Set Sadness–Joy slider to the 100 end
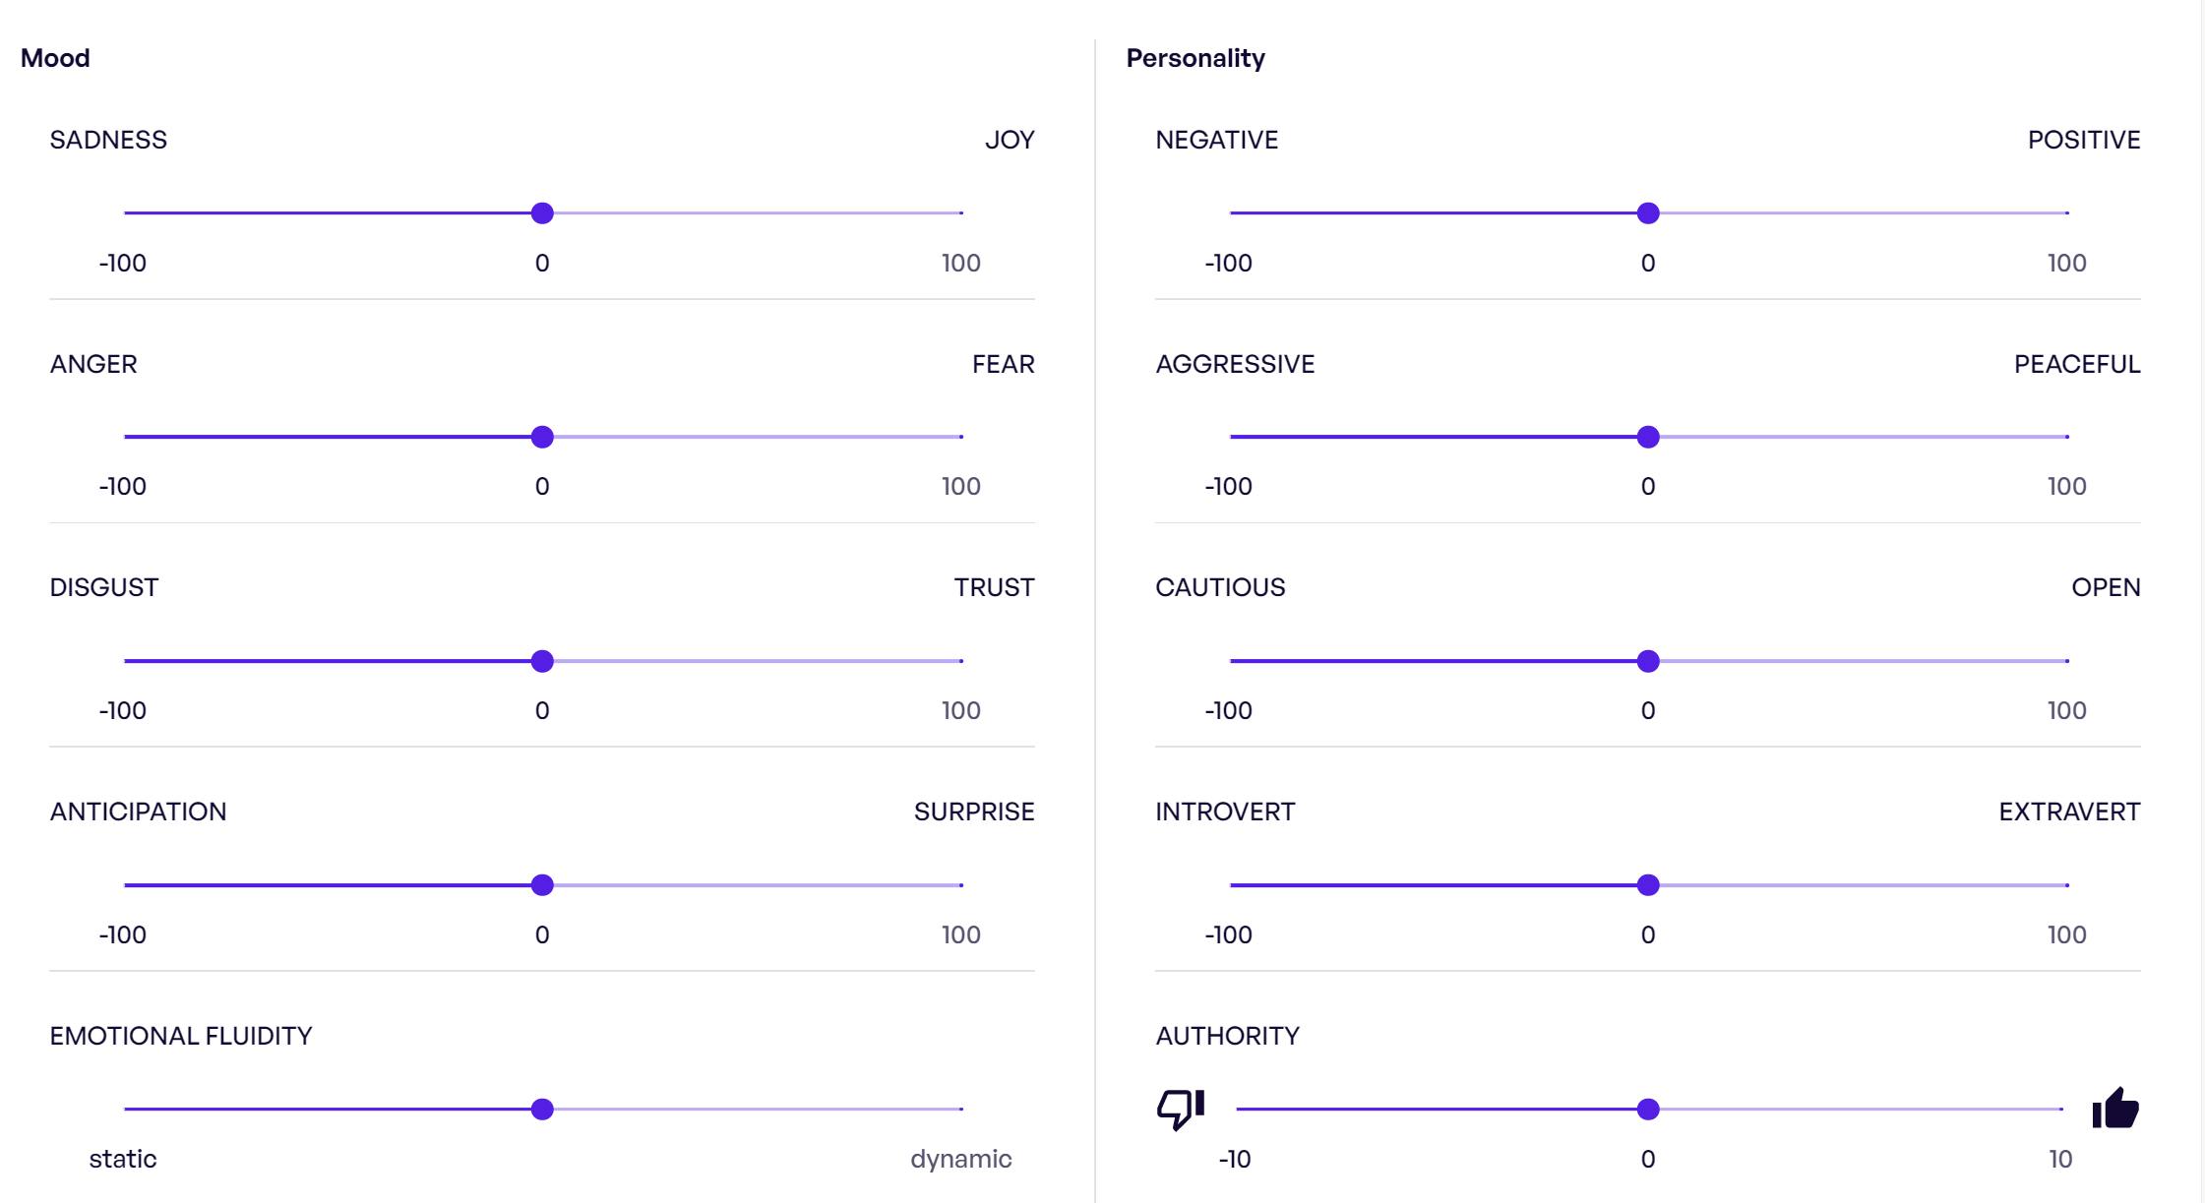The width and height of the screenshot is (2205, 1203). point(960,213)
